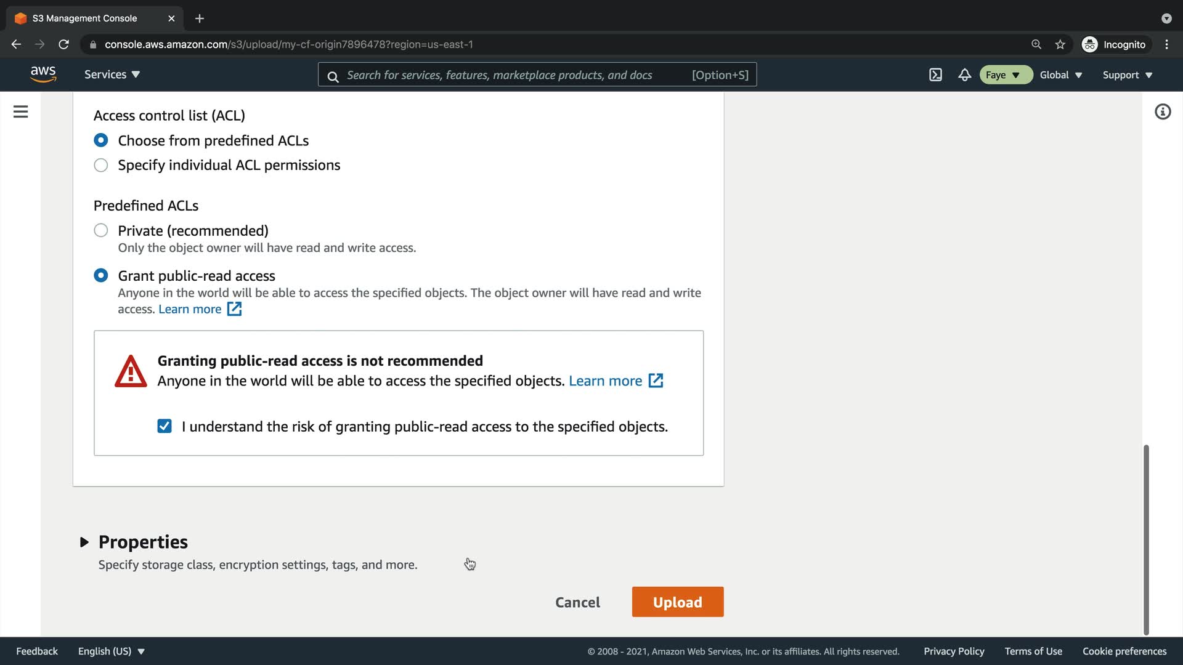
Task: Open the Services dropdown menu
Action: [112, 75]
